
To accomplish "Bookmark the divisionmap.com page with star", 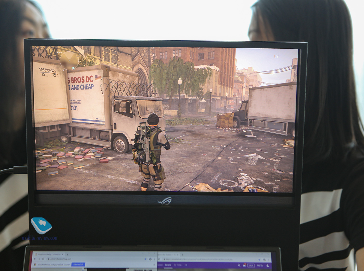I will click(145, 259).
